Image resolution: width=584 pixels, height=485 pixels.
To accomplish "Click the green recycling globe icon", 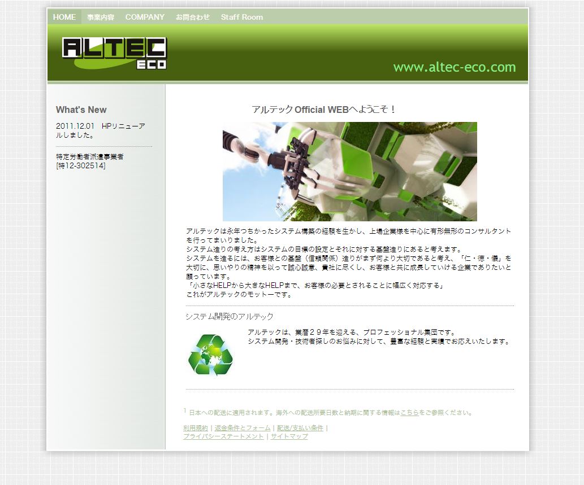I will [x=210, y=355].
